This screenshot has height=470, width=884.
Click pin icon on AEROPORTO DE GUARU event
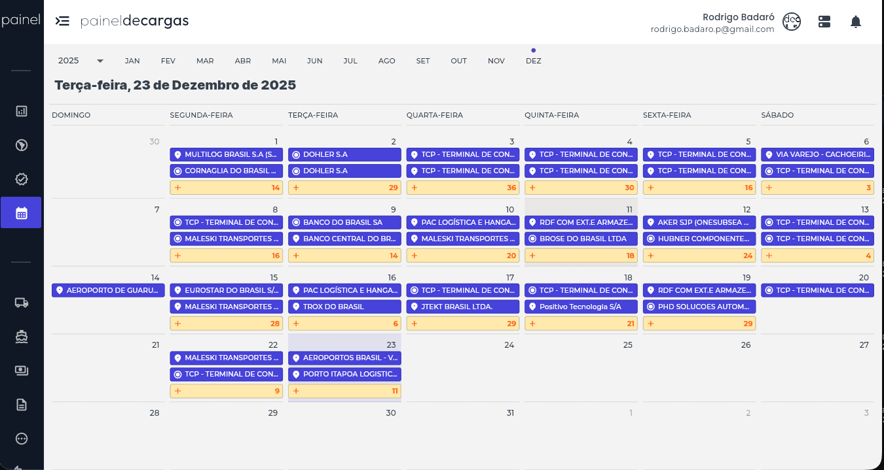[59, 290]
